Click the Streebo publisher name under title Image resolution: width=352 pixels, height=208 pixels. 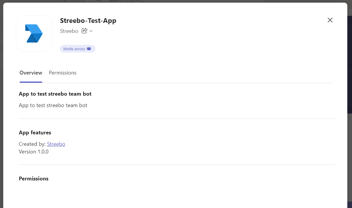69,31
